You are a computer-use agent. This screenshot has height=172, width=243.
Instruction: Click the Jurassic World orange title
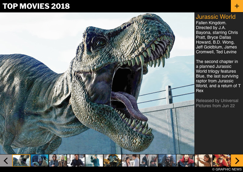(x=215, y=17)
